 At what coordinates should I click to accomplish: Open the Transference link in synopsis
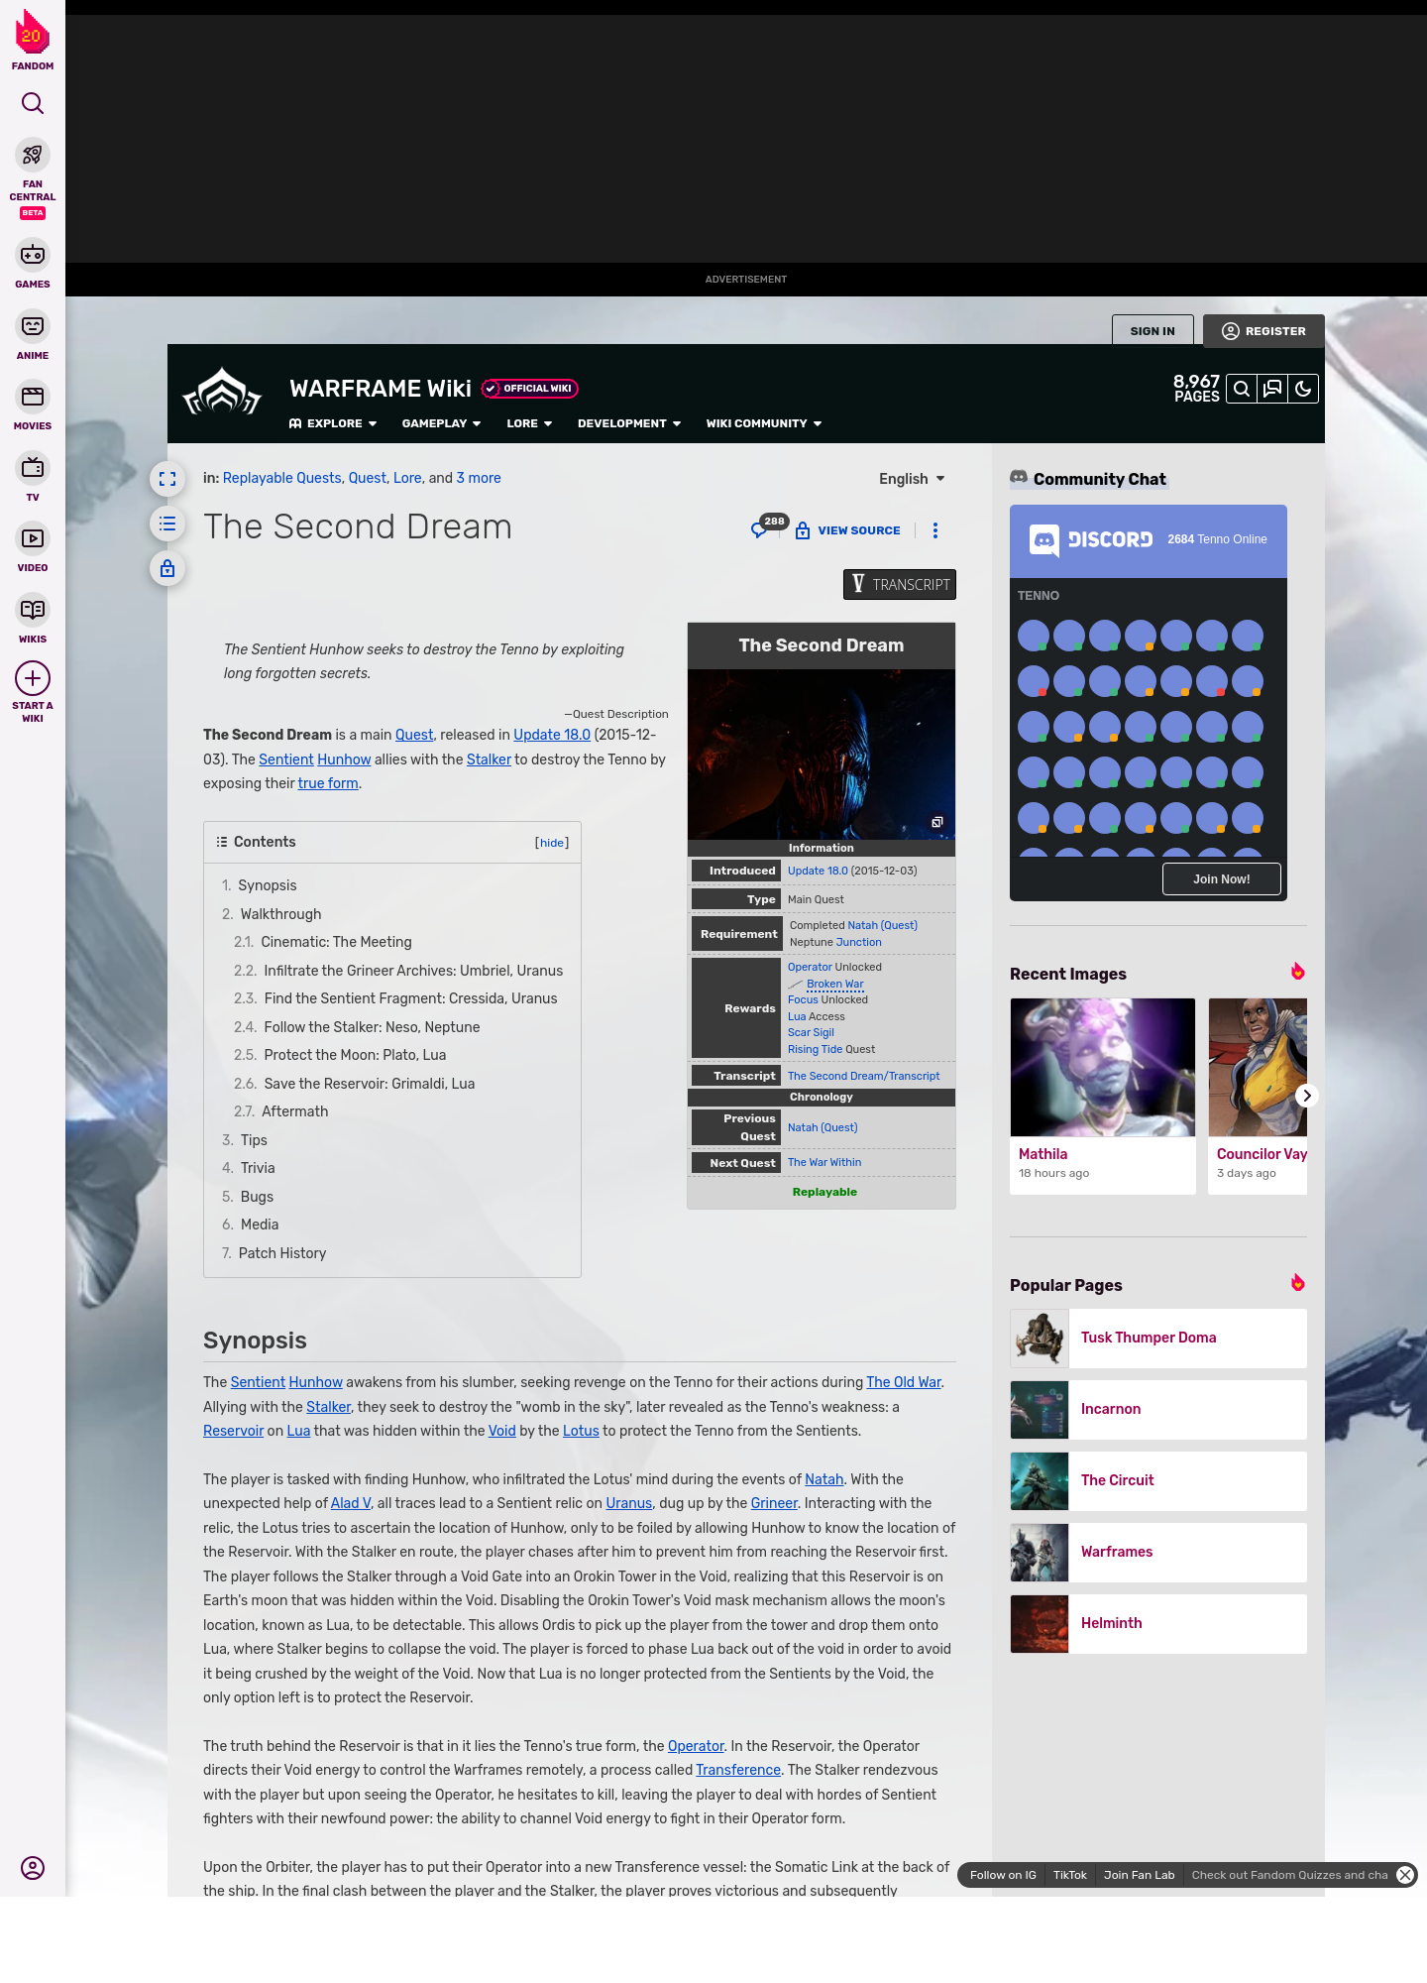[x=738, y=1770]
